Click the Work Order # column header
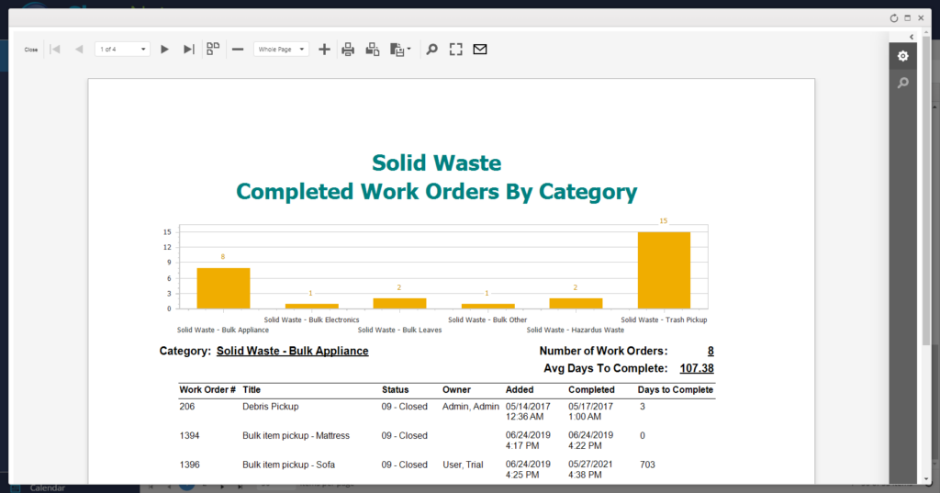This screenshot has width=940, height=493. 207,390
